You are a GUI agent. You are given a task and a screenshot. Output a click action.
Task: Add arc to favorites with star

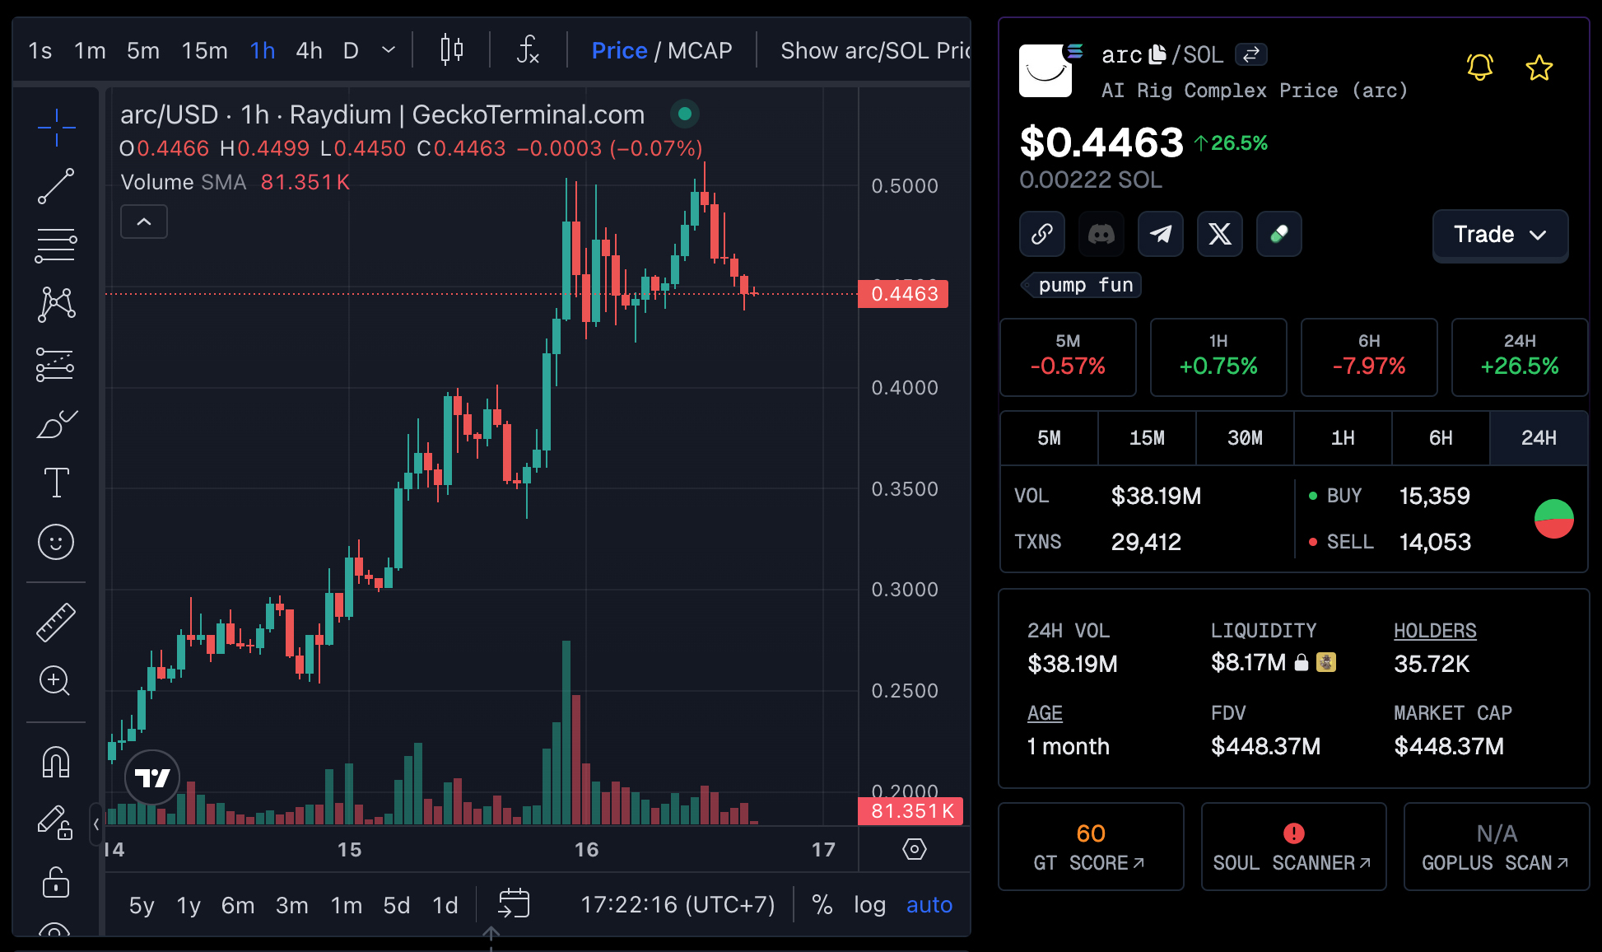point(1539,68)
